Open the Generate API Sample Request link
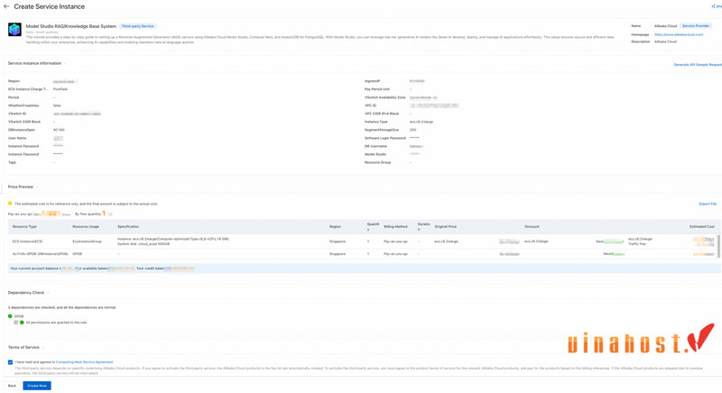The image size is (722, 393). (698, 65)
